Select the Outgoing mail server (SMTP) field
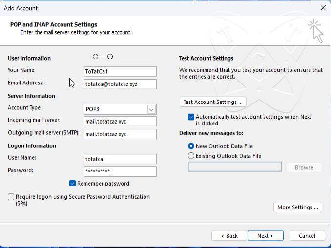This screenshot has width=331, height=248. pyautogui.click(x=120, y=134)
